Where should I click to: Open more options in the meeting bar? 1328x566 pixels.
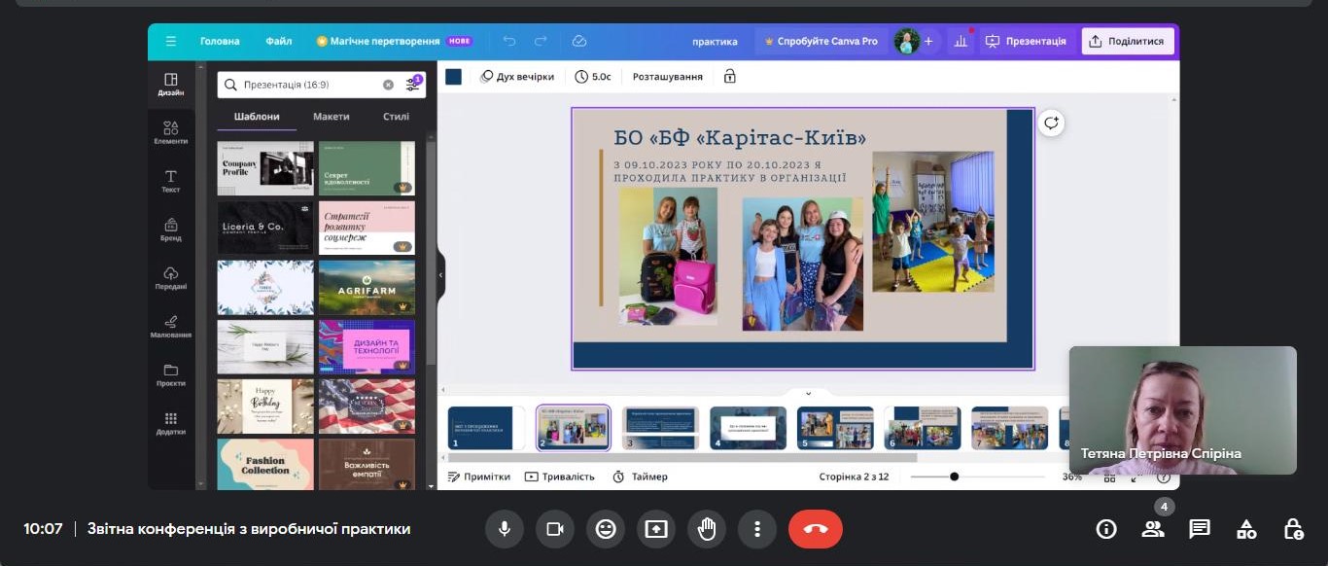[757, 529]
